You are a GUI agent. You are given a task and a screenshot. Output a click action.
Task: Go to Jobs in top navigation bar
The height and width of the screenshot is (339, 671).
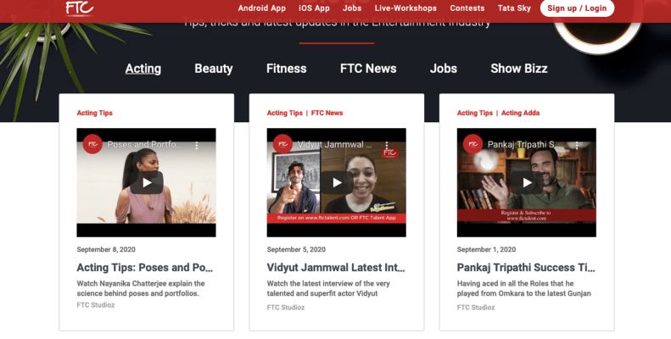tap(352, 8)
